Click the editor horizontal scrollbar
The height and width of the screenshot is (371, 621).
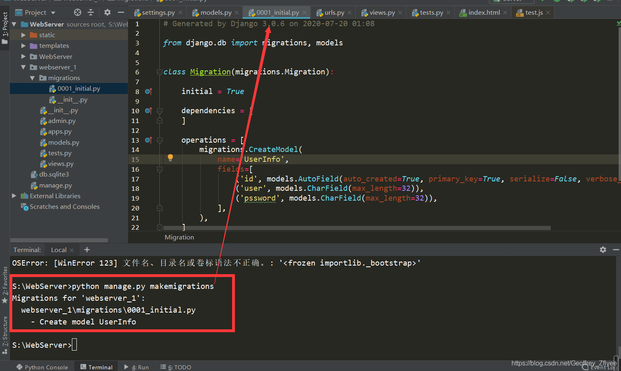tap(356, 228)
